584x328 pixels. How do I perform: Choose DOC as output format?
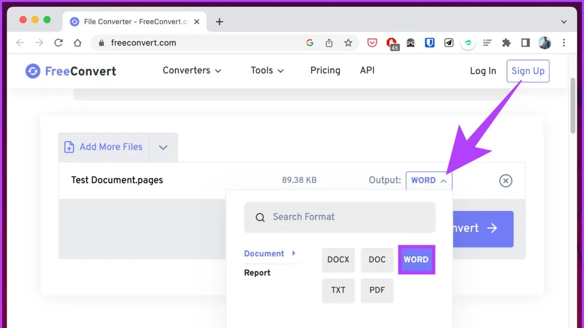377,259
